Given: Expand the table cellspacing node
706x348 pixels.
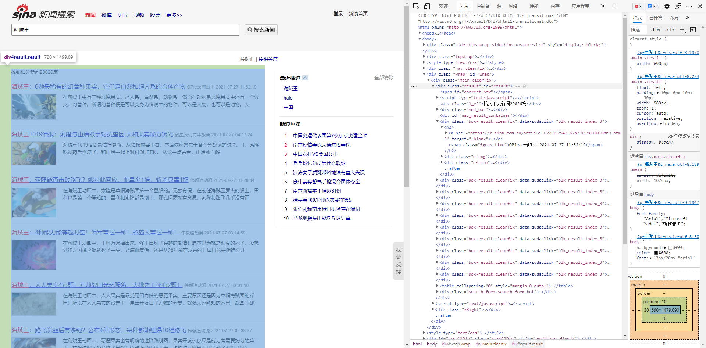Looking at the screenshot, I should pyautogui.click(x=437, y=286).
